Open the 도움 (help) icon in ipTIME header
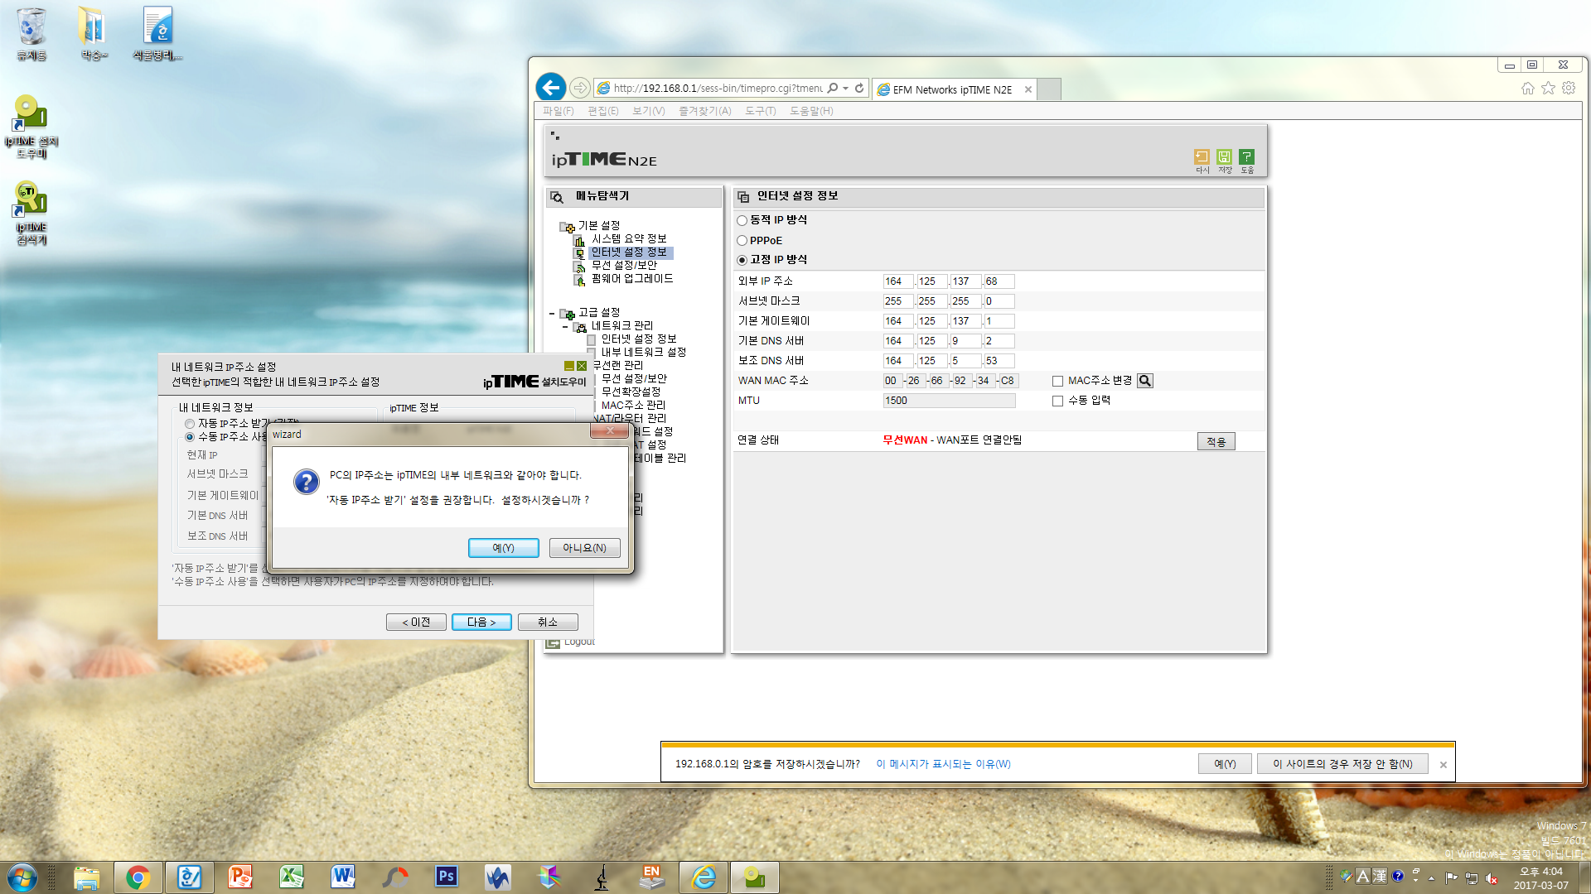The width and height of the screenshot is (1591, 894). click(x=1246, y=157)
